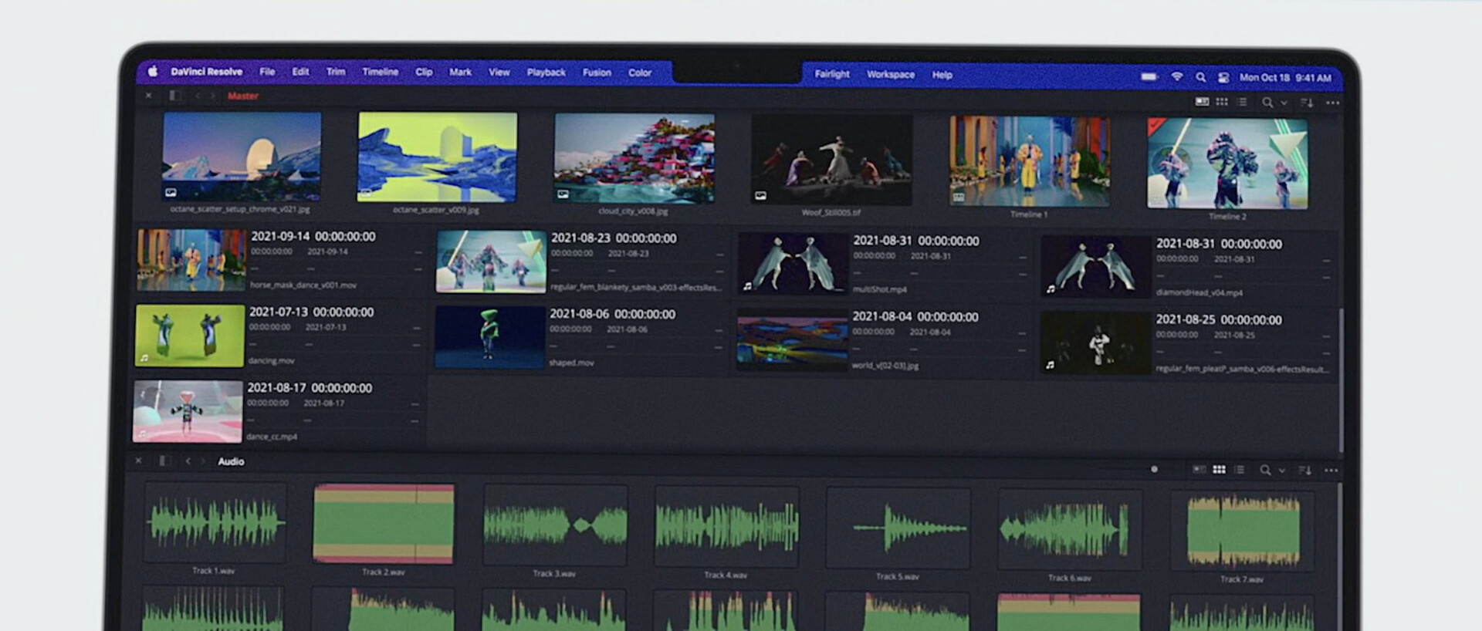
Task: Switch Audio bin to thumbnail view
Action: 1220,469
